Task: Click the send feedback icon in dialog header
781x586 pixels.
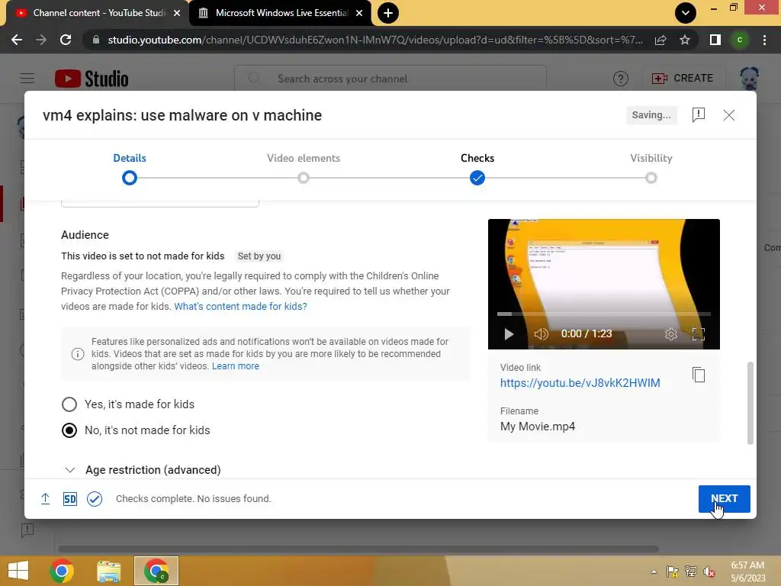Action: click(699, 115)
